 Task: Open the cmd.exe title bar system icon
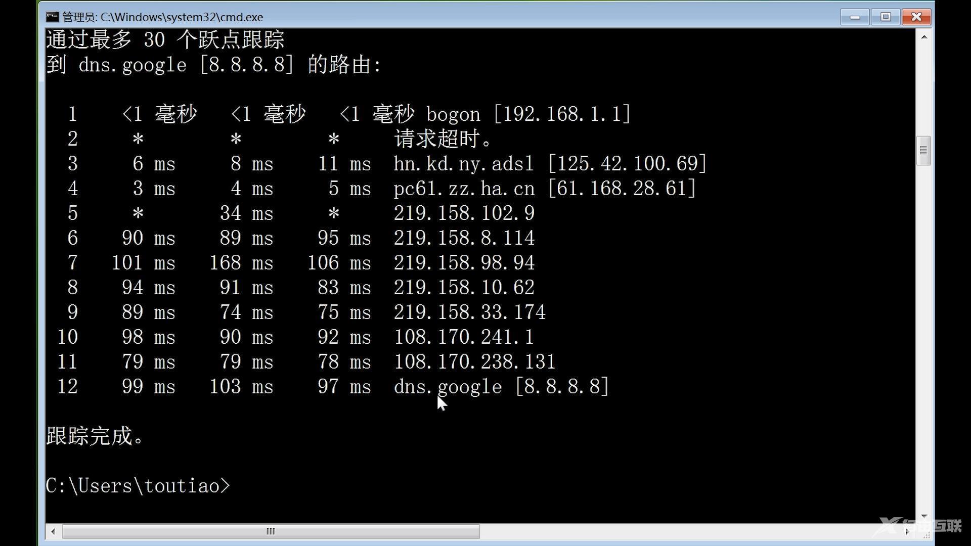coord(52,17)
